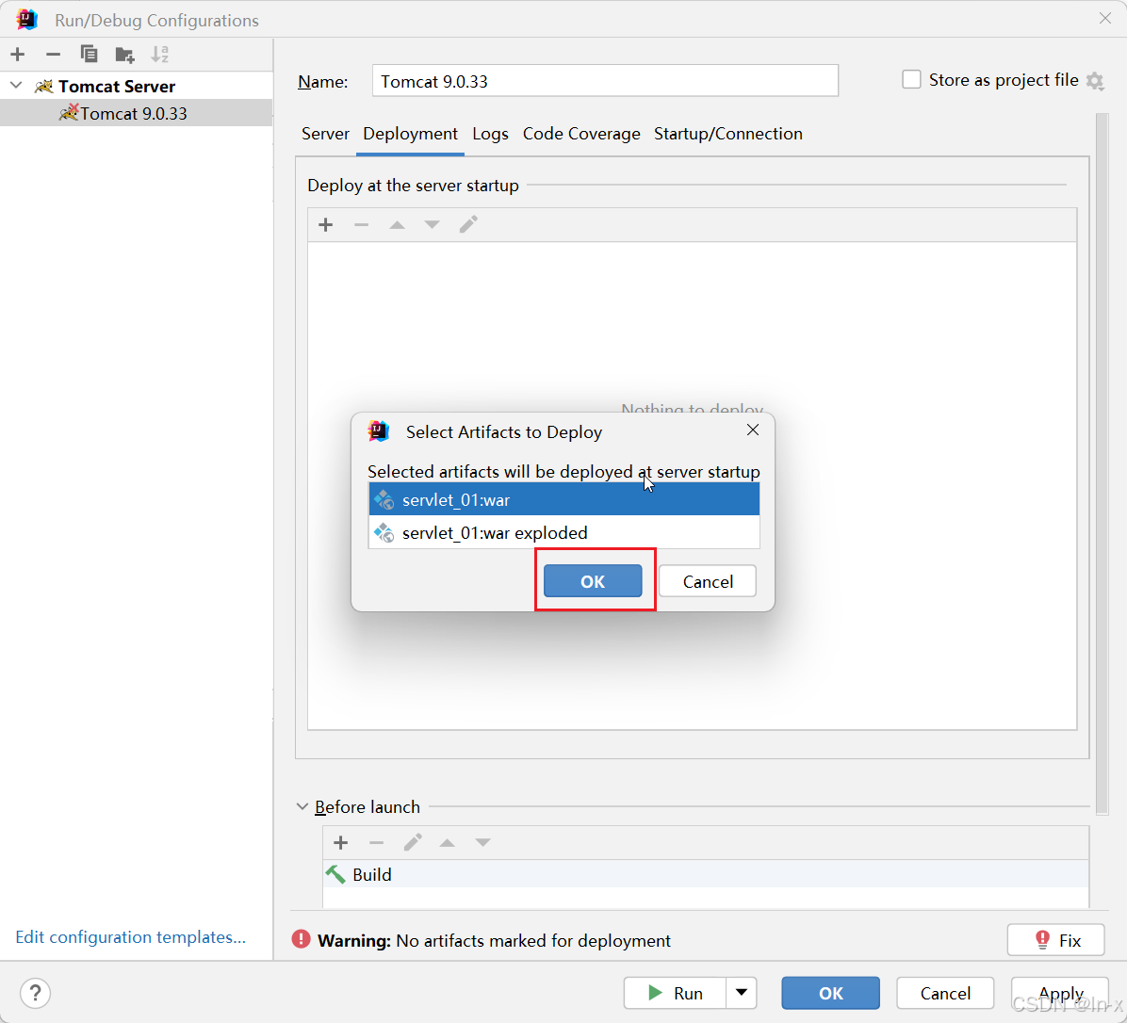Move before launch task up
The image size is (1127, 1023).
(x=447, y=843)
